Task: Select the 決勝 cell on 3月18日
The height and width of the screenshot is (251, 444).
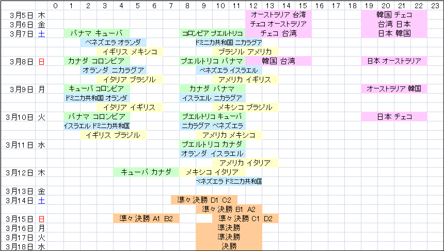Action: click(229, 246)
